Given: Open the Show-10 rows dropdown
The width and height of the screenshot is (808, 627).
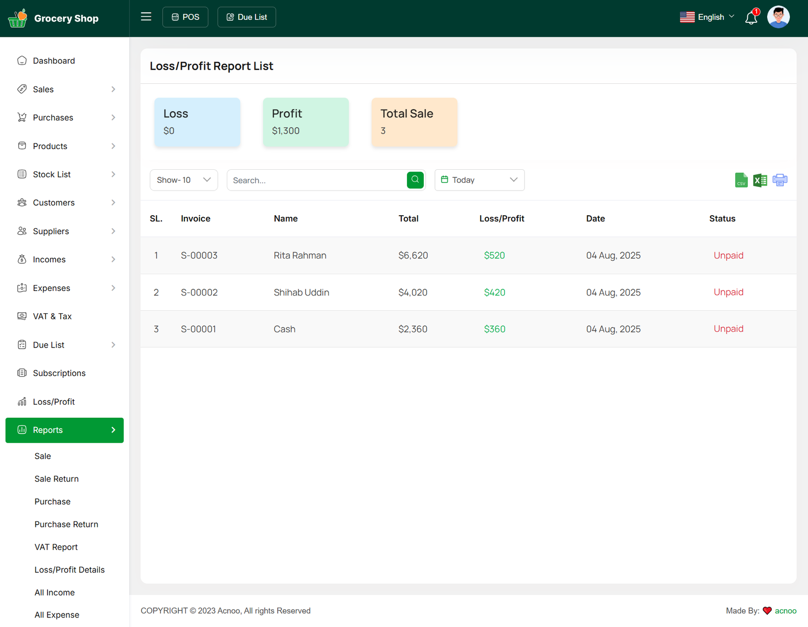Looking at the screenshot, I should [x=184, y=180].
